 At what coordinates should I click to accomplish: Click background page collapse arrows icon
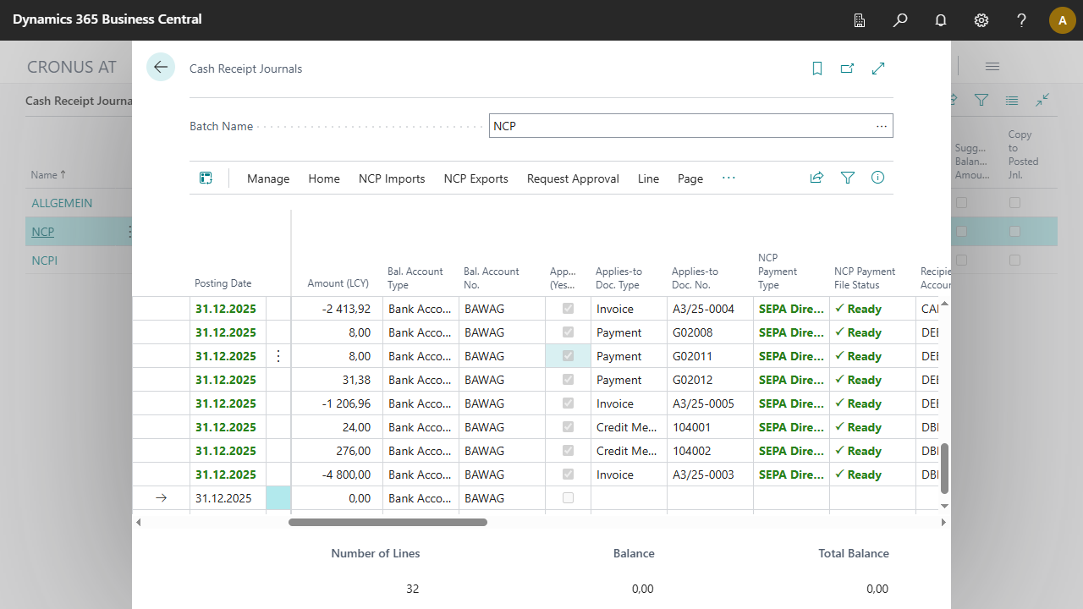[1042, 100]
